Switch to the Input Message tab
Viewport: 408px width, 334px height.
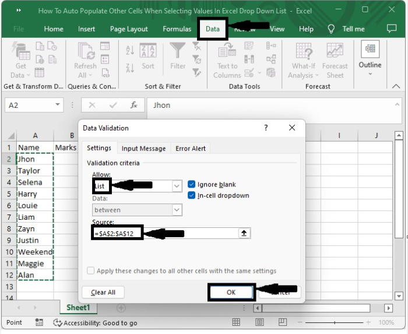[144, 149]
